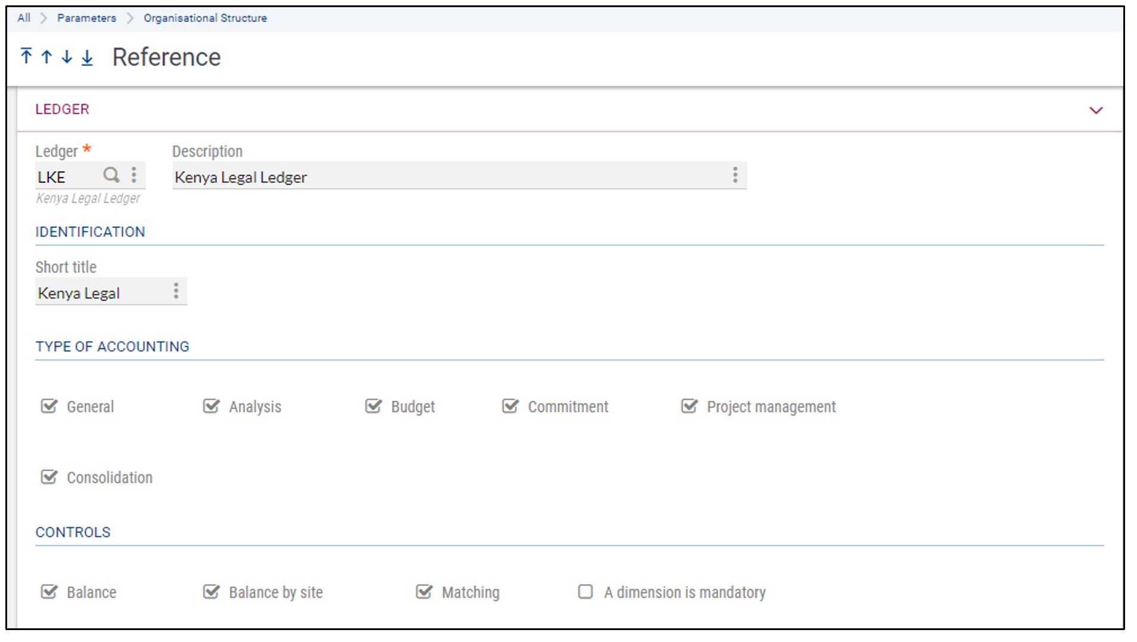Uncheck the Matching control
1137x642 pixels.
pos(424,591)
